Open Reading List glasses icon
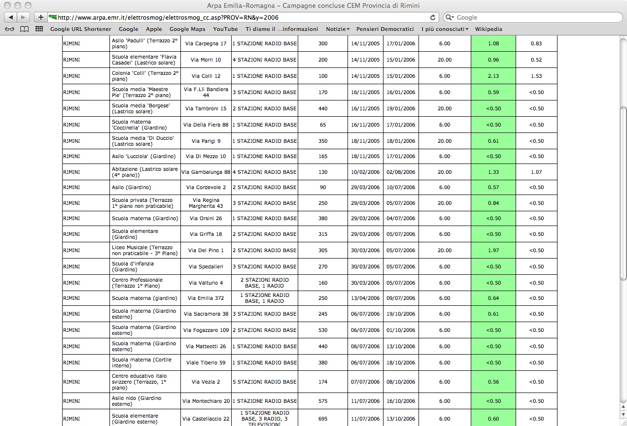The image size is (627, 426). tap(10, 29)
